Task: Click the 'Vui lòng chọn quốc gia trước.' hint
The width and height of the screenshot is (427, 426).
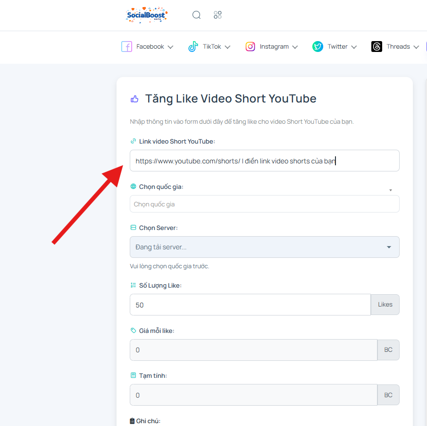Action: [169, 266]
